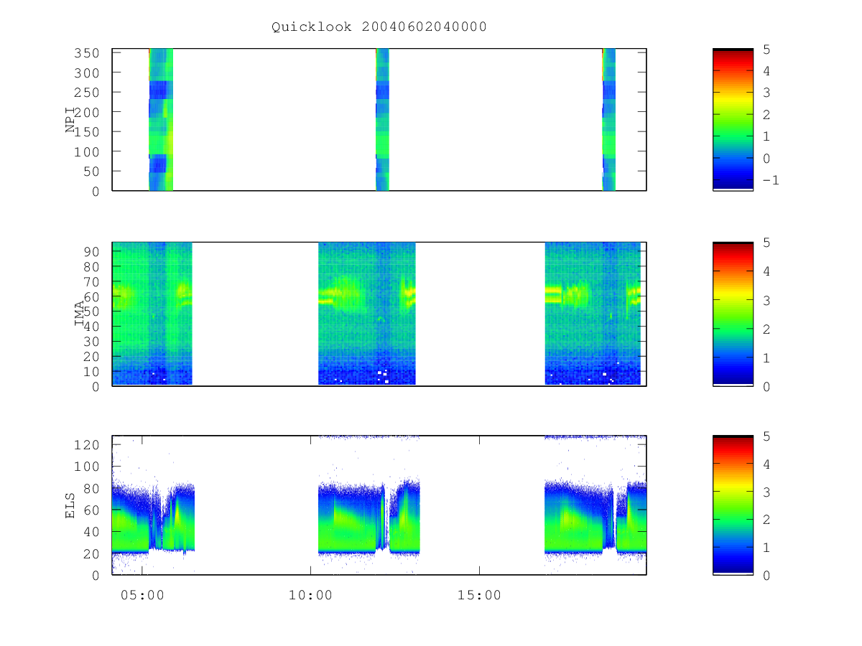
Task: Click the ELS data block starting near 17:00
Action: click(x=595, y=517)
